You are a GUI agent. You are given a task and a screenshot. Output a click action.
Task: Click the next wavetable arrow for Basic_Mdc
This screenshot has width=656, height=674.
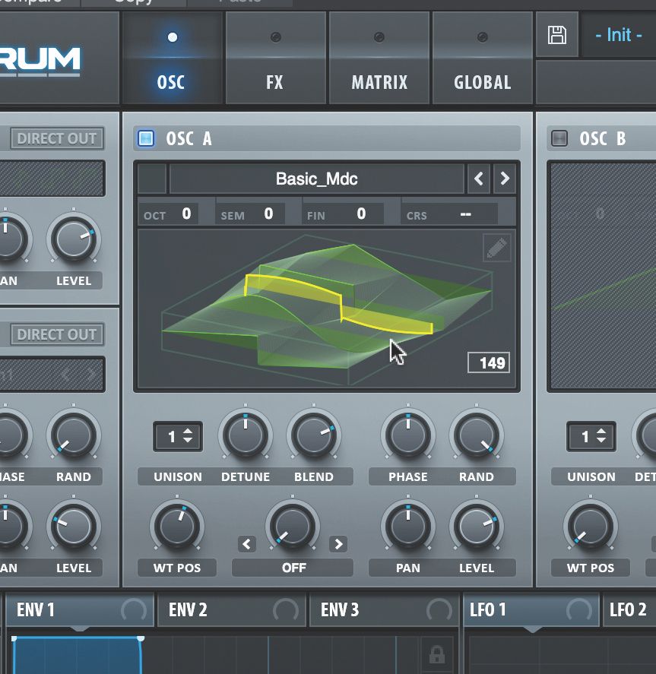pyautogui.click(x=506, y=179)
